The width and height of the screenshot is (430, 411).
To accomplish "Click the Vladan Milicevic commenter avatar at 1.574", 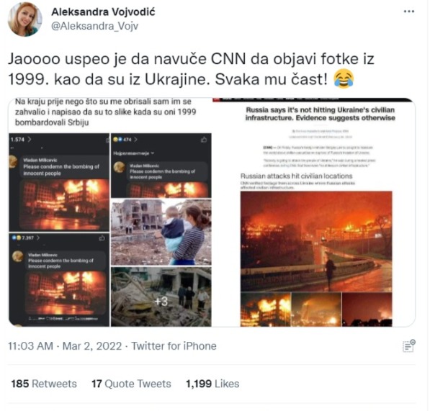I will coord(13,161).
